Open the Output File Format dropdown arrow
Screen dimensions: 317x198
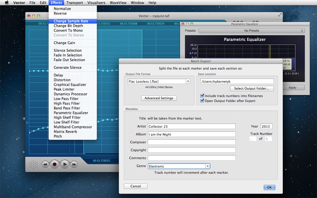[188, 81]
